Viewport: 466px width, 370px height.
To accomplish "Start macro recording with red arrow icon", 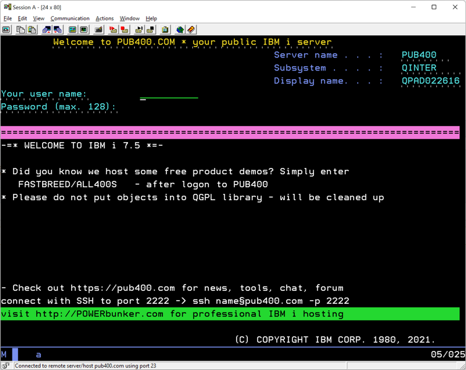I will click(113, 30).
